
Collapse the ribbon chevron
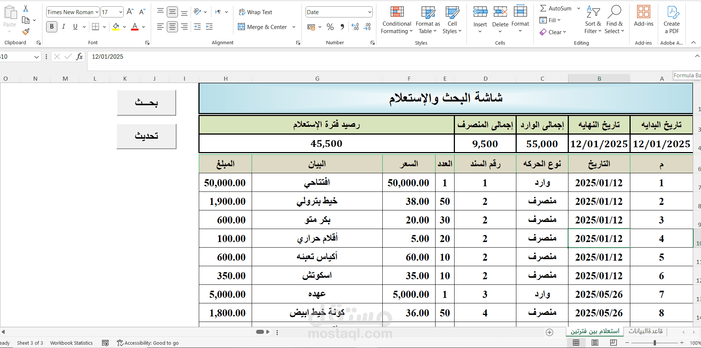pyautogui.click(x=694, y=43)
